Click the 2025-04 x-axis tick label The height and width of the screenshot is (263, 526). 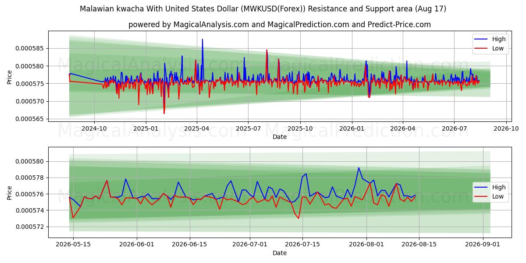pyautogui.click(x=197, y=128)
